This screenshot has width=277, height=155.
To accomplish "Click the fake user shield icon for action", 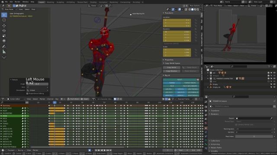I will click(115, 99).
